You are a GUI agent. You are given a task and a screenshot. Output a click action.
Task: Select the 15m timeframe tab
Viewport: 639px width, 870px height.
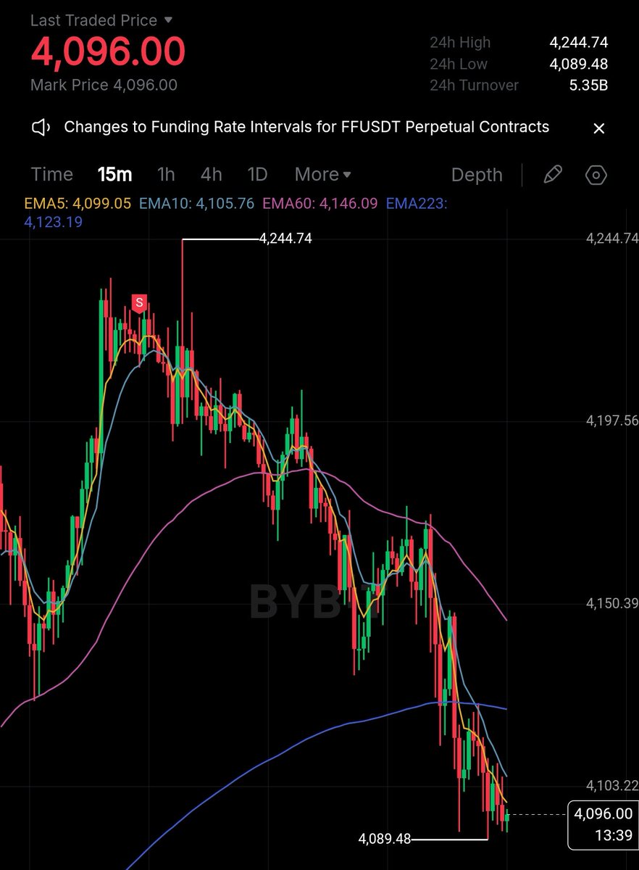(x=115, y=175)
